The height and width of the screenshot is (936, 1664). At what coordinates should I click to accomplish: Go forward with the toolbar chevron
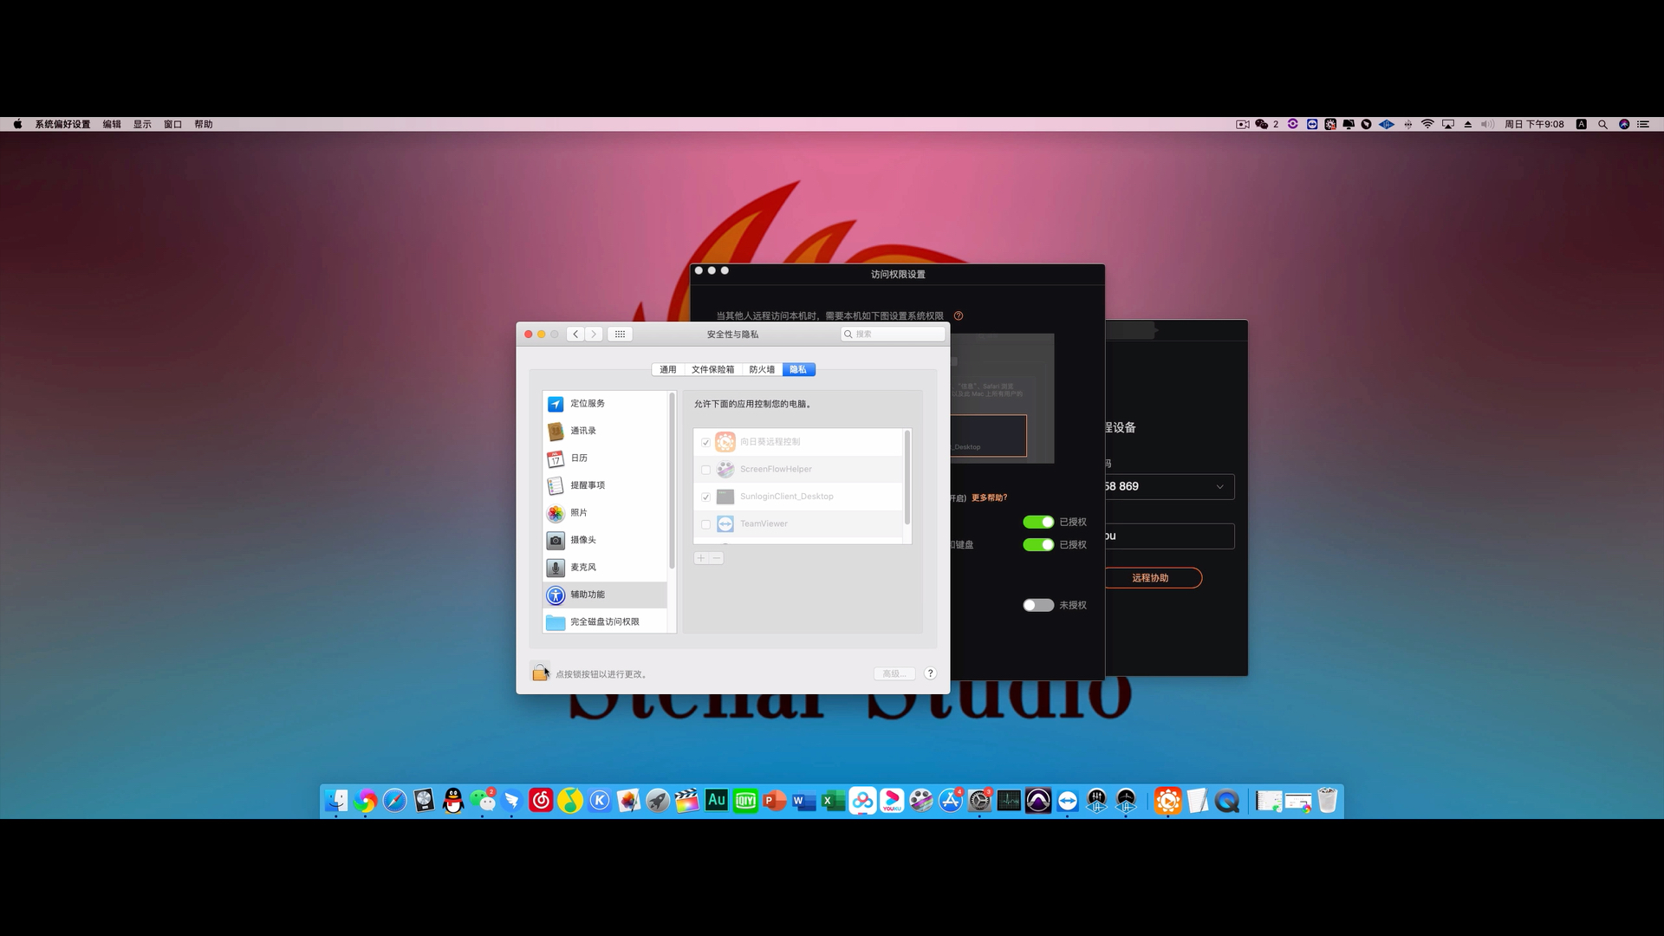click(594, 334)
